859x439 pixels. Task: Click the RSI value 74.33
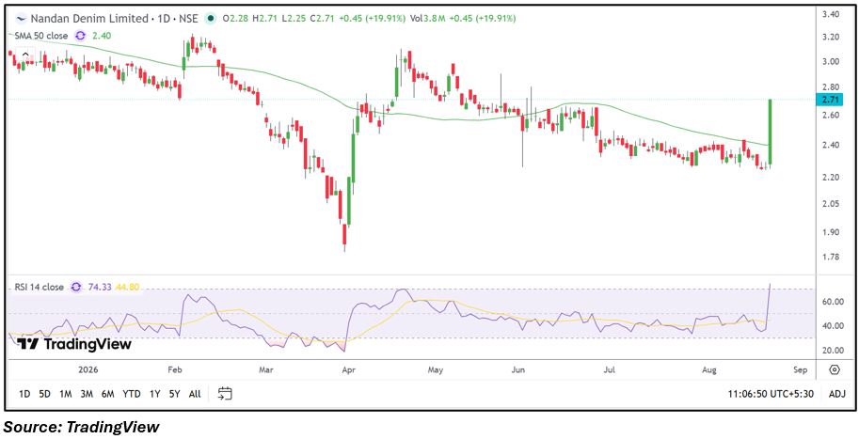click(99, 287)
